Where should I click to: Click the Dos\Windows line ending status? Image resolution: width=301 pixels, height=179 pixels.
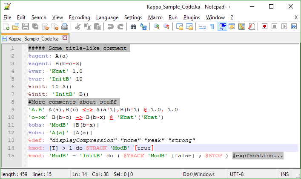tap(199, 174)
